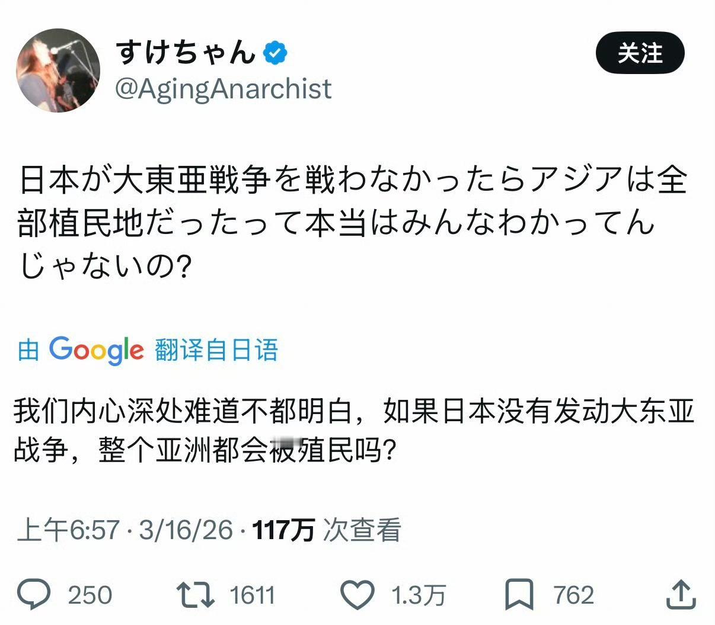
Task: Open the 翻译自日语 translation link
Action: pos(217,351)
